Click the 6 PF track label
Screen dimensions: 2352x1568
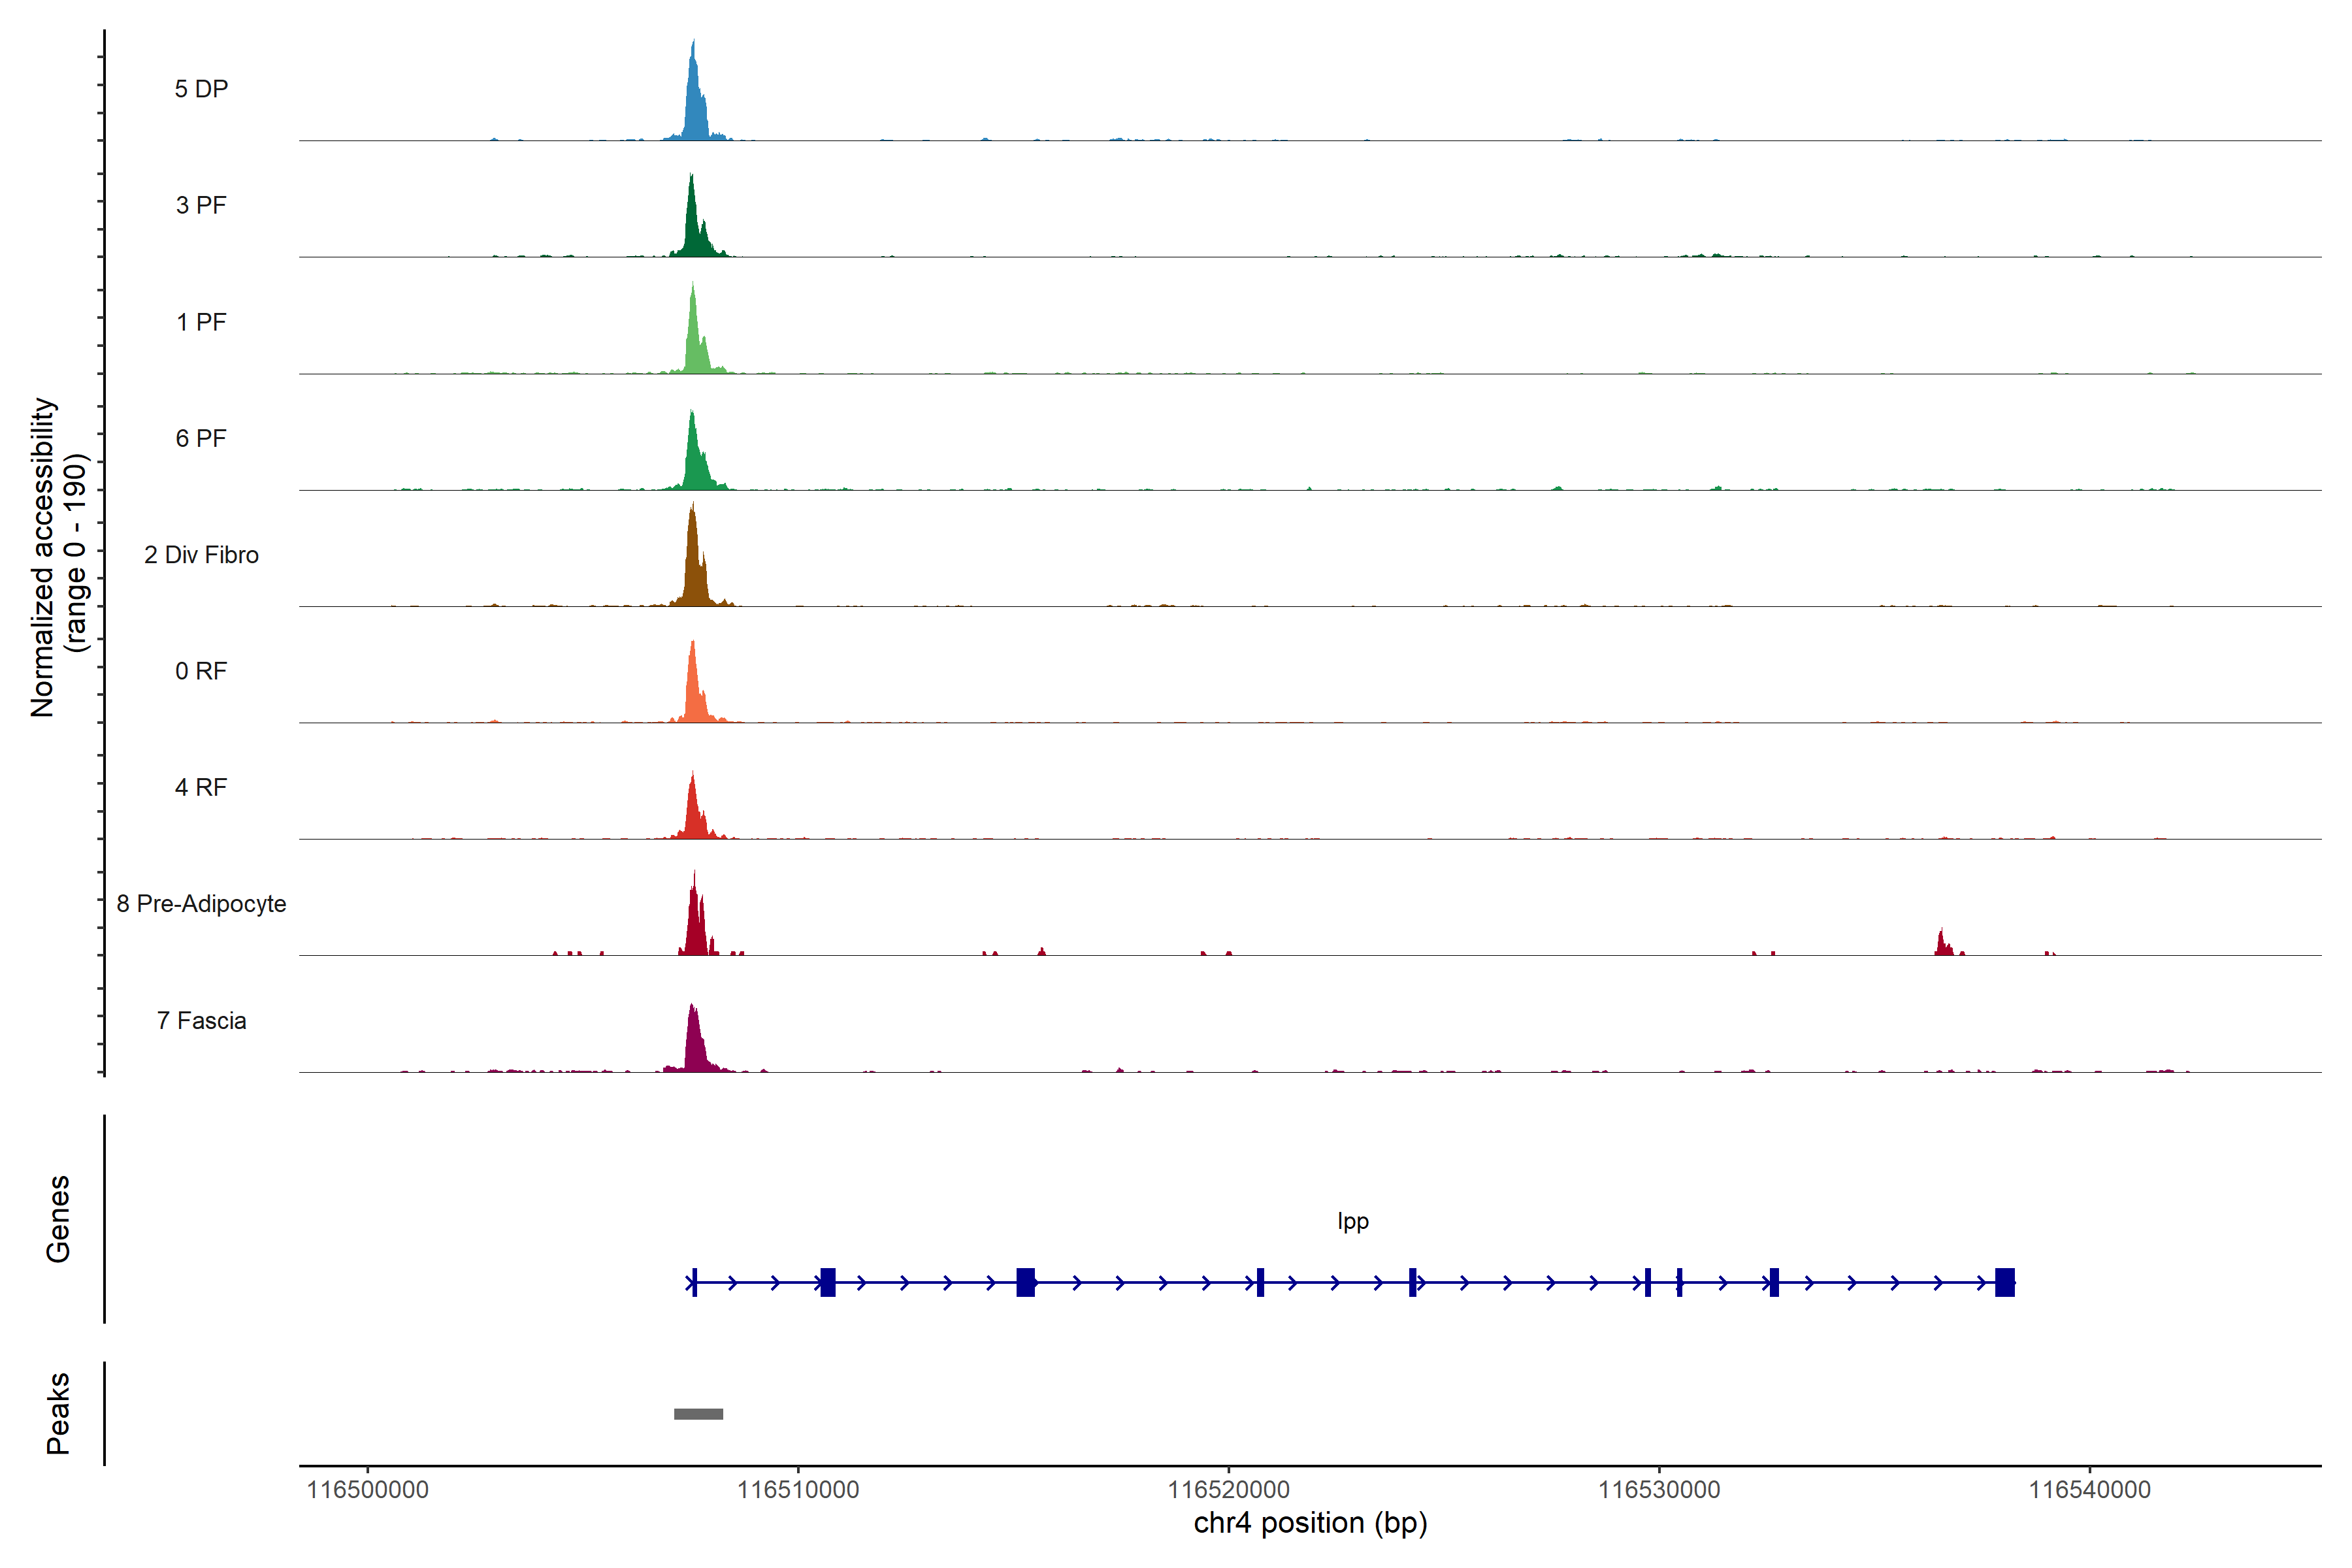point(201,438)
